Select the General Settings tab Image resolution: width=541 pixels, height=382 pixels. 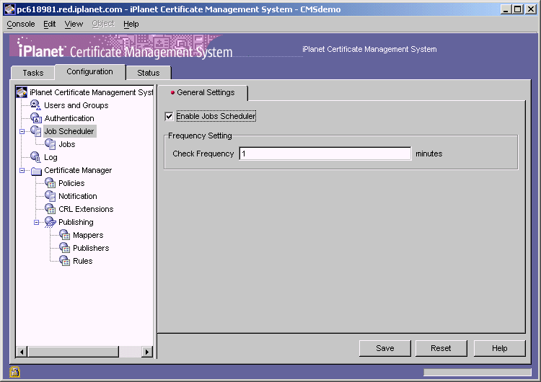click(203, 93)
